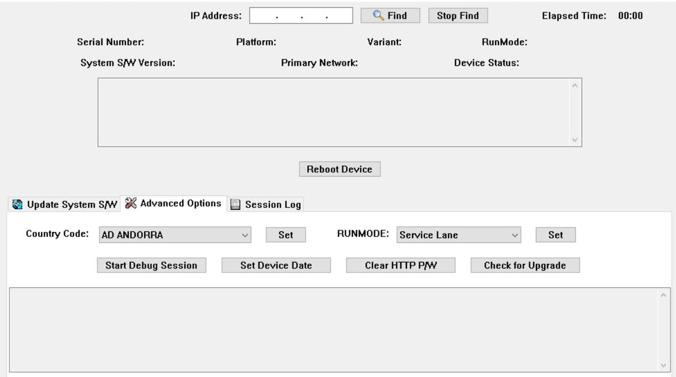
Task: Click the Reboot Device button
Action: click(339, 169)
